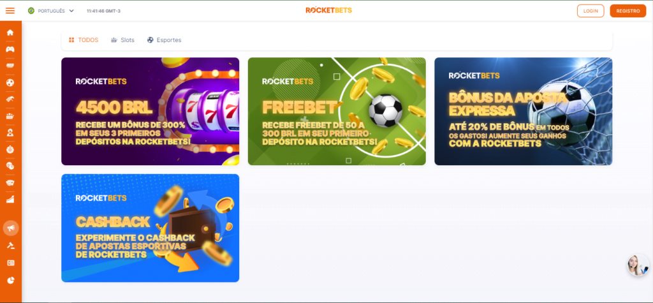Switch to the Esportes tab
Viewport: 653px width, 303px height.
pyautogui.click(x=164, y=40)
